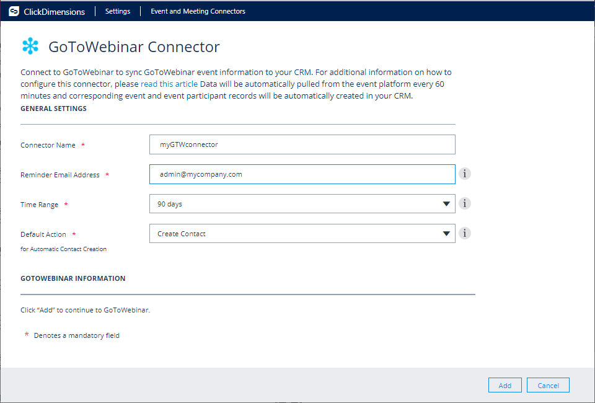595x403 pixels.
Task: Click the Add button
Action: 505,385
